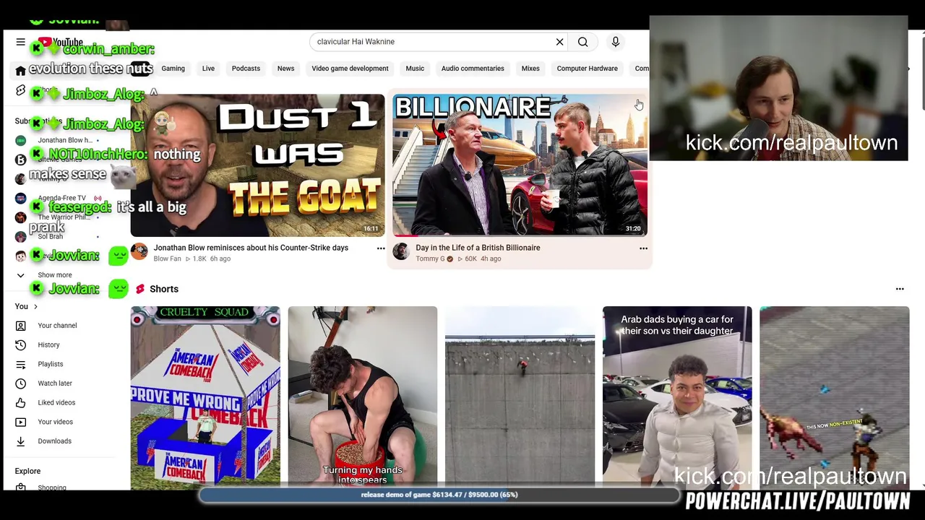Select the Podcasts filter chip
Screen dimensions: 925x520
coord(246,69)
